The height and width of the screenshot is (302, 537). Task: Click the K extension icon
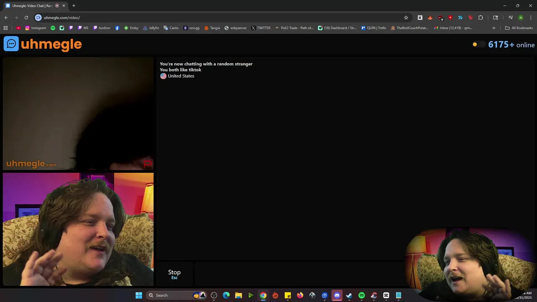tap(420, 18)
